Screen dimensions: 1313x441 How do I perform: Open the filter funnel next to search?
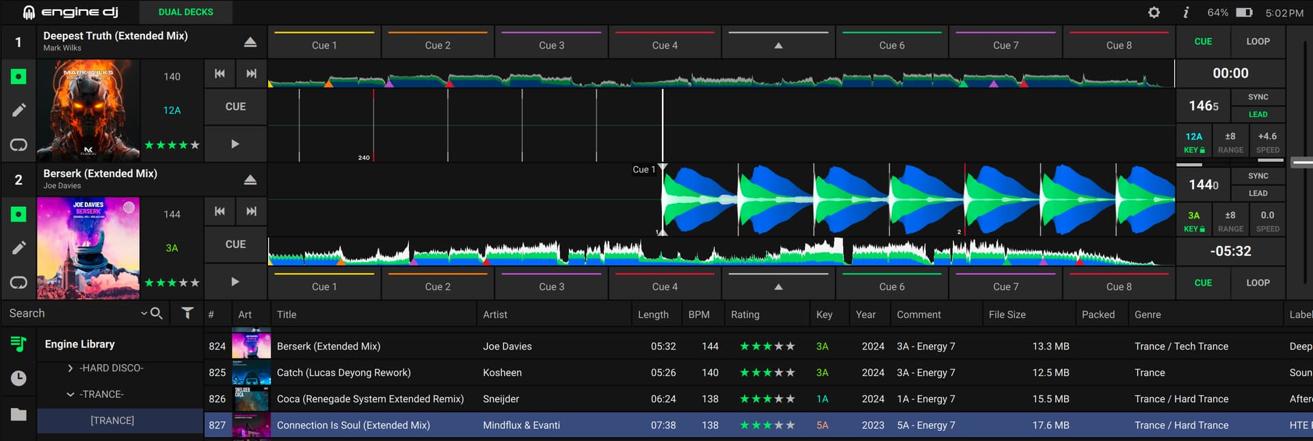coord(187,313)
